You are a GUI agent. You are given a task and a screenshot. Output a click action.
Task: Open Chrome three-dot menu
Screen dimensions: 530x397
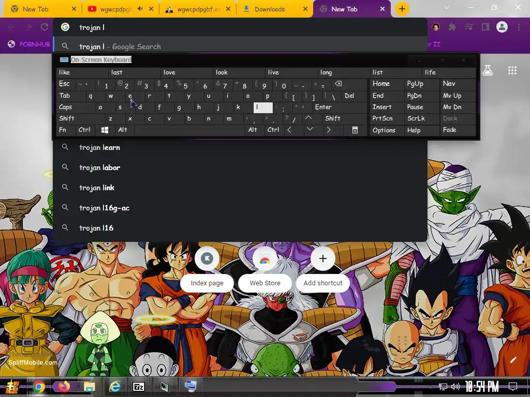click(x=519, y=27)
